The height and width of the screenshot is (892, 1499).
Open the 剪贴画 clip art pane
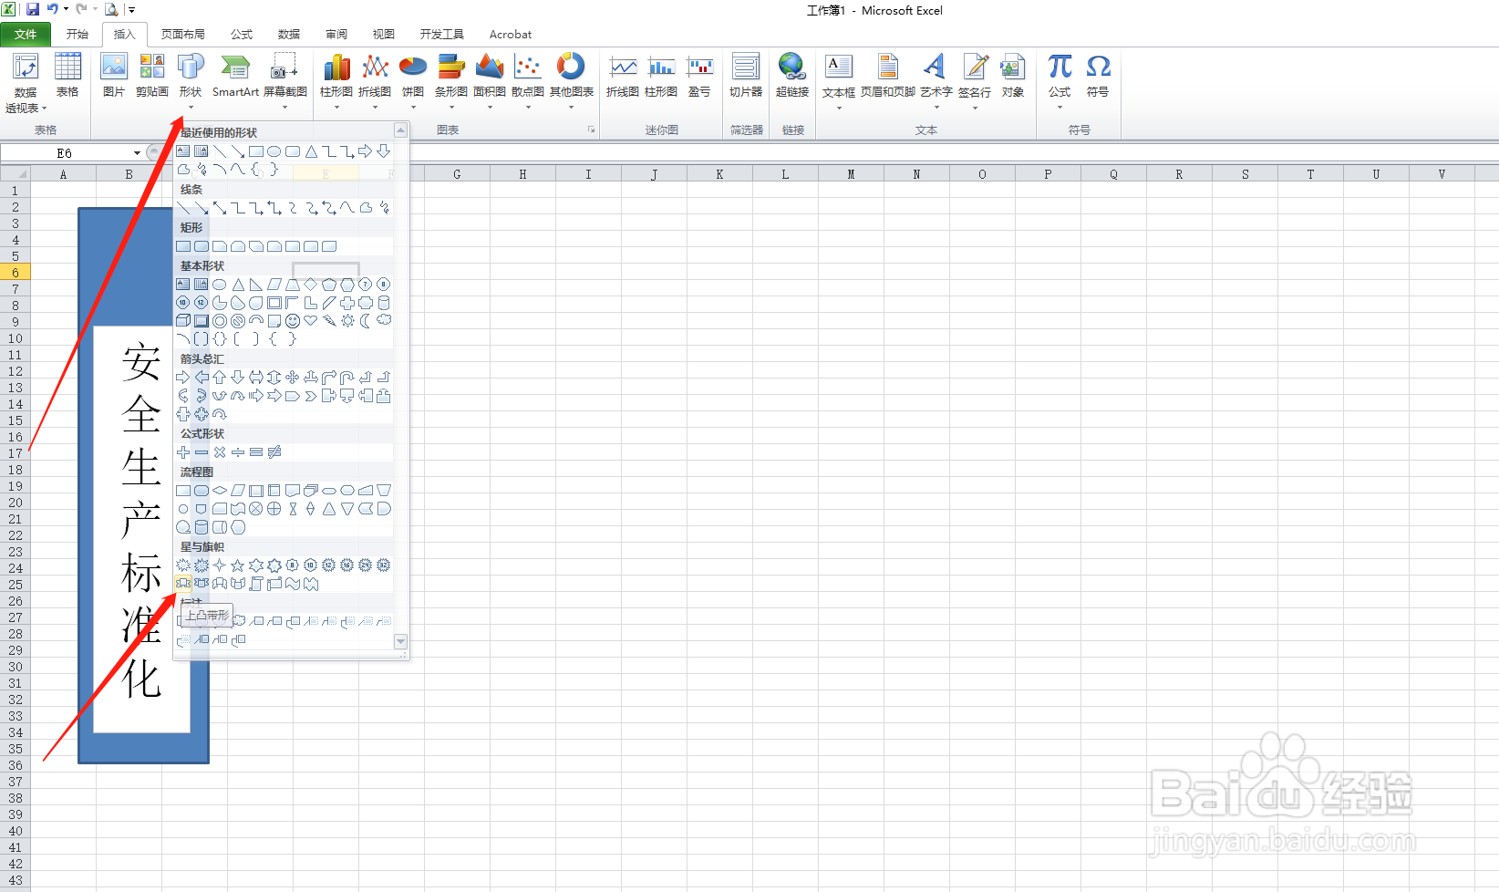tap(152, 76)
